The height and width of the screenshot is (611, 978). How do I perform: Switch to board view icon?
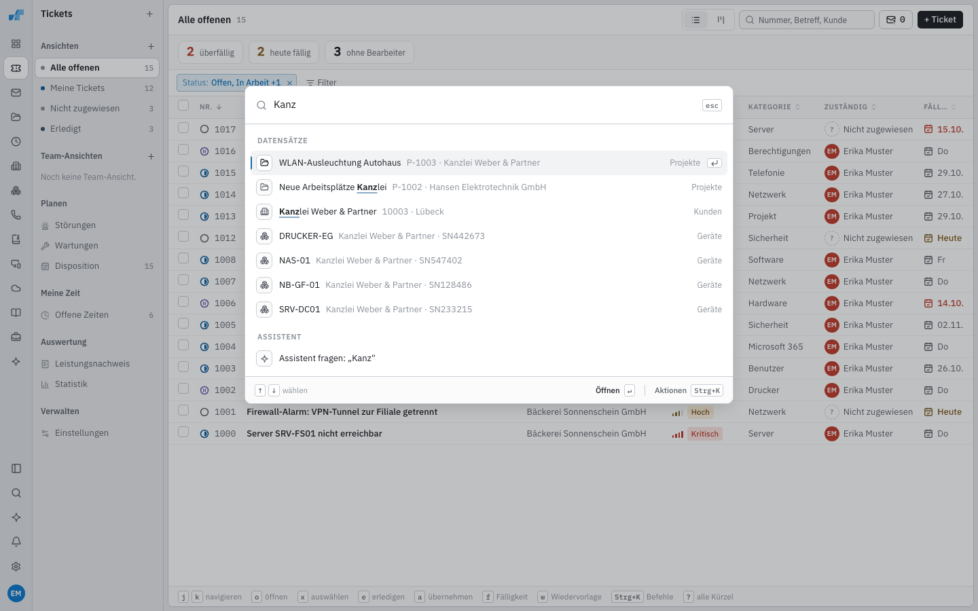click(721, 20)
